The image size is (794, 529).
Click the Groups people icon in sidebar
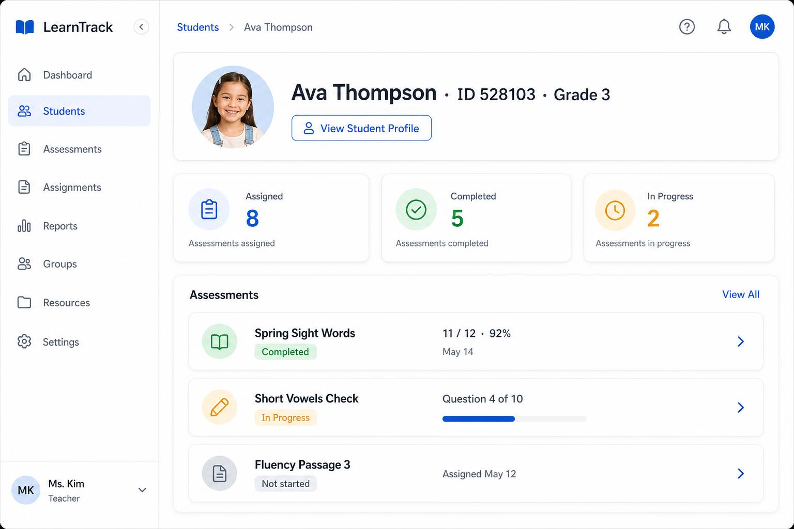pos(24,264)
